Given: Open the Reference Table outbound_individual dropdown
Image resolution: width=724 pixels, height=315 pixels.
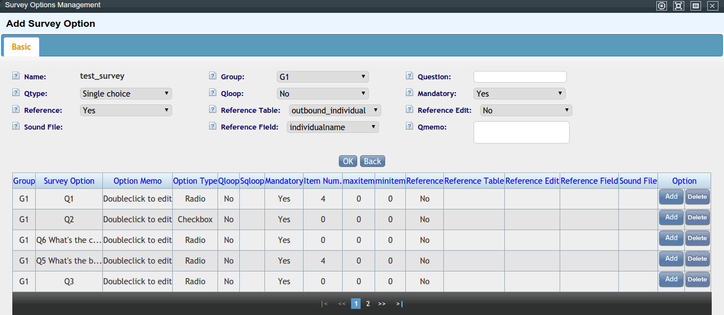Looking at the screenshot, I should 334,111.
